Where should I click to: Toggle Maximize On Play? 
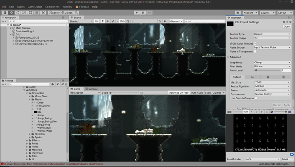[178, 93]
